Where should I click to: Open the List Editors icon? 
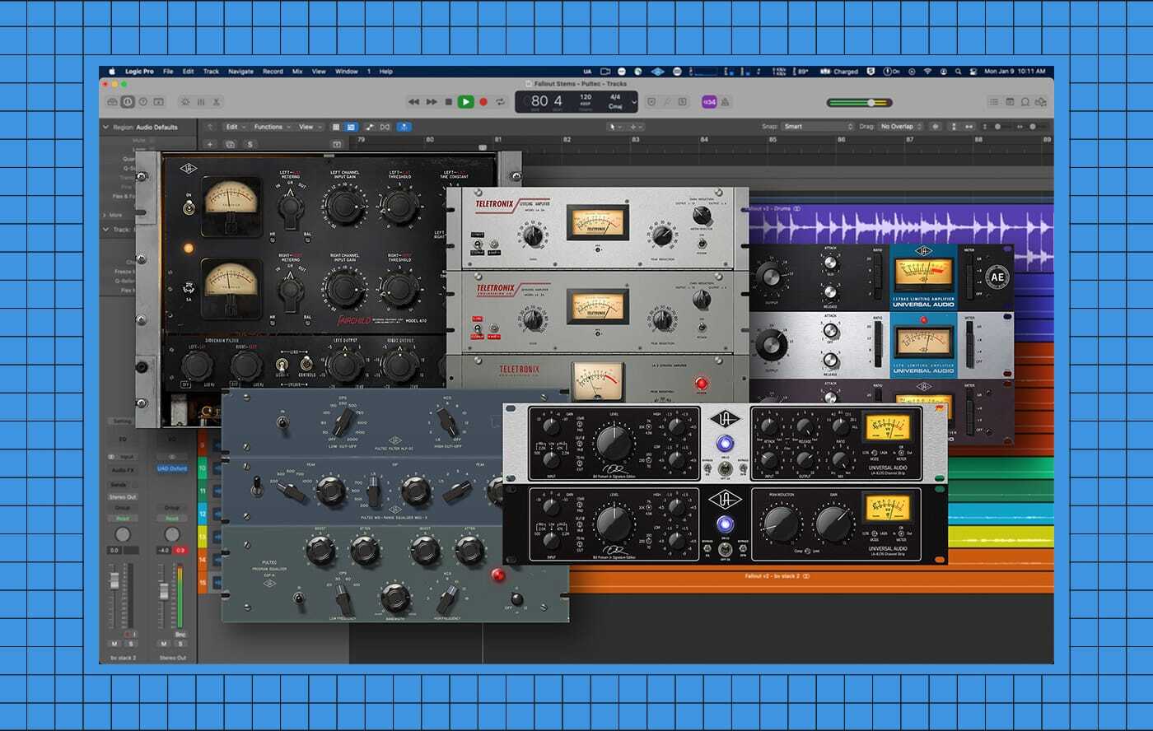994,102
